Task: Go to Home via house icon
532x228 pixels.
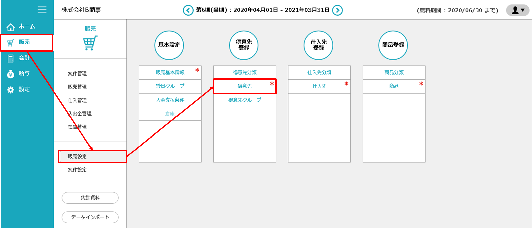Action: pyautogui.click(x=11, y=27)
